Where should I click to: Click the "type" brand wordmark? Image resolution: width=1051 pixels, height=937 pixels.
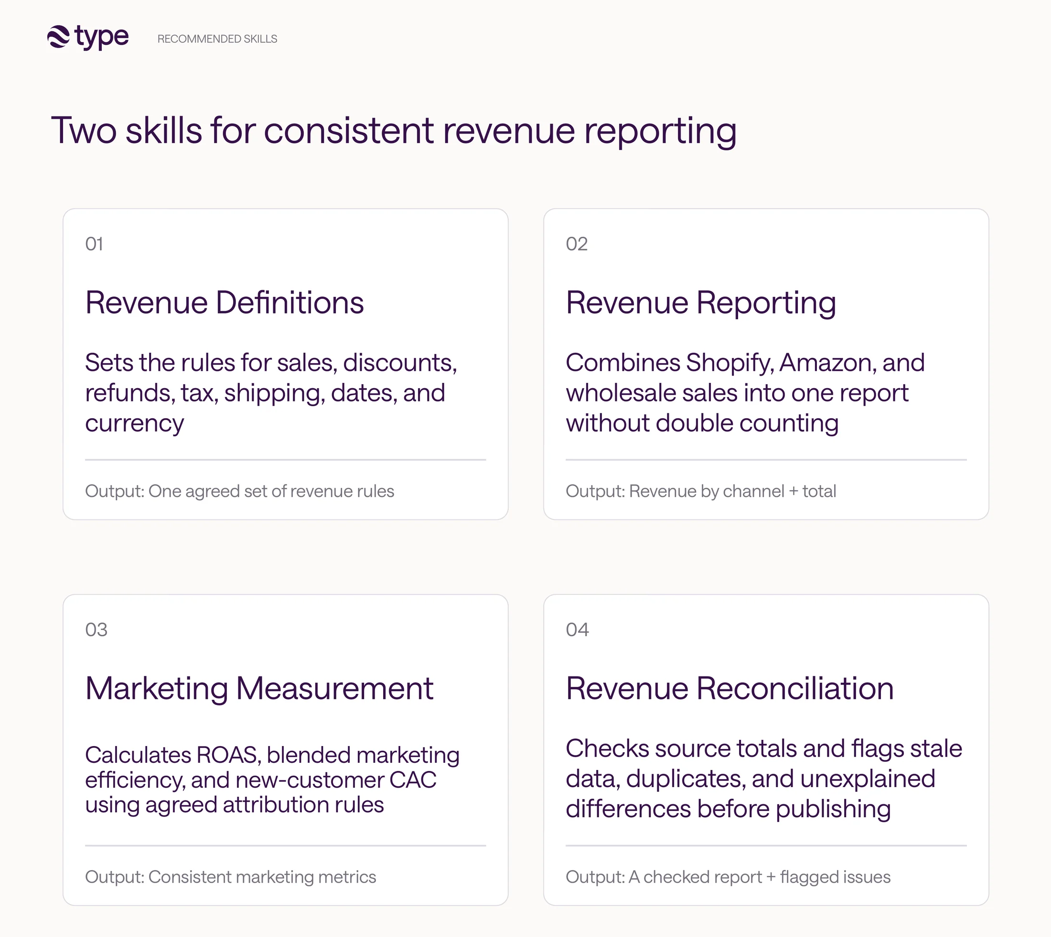(x=101, y=38)
